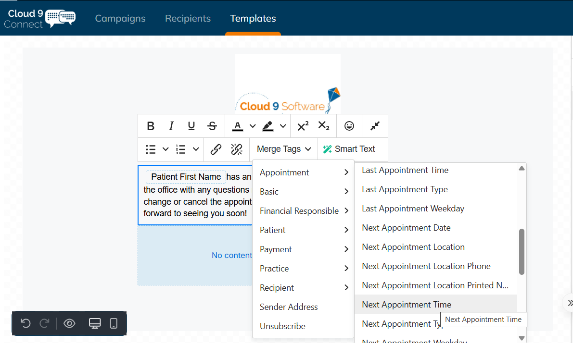573x357 pixels.
Task: Select the italic formatting icon
Action: pos(171,125)
